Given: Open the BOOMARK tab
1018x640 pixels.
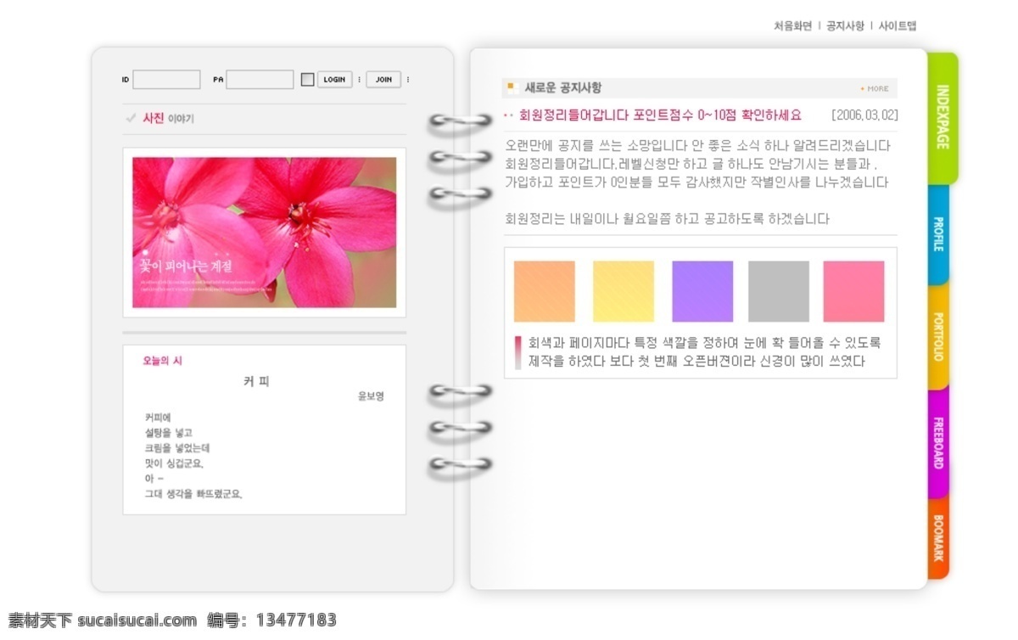Looking at the screenshot, I should pyautogui.click(x=938, y=538).
